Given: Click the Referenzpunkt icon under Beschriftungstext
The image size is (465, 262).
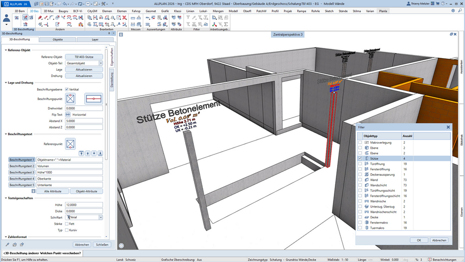Looking at the screenshot, I should 71,144.
